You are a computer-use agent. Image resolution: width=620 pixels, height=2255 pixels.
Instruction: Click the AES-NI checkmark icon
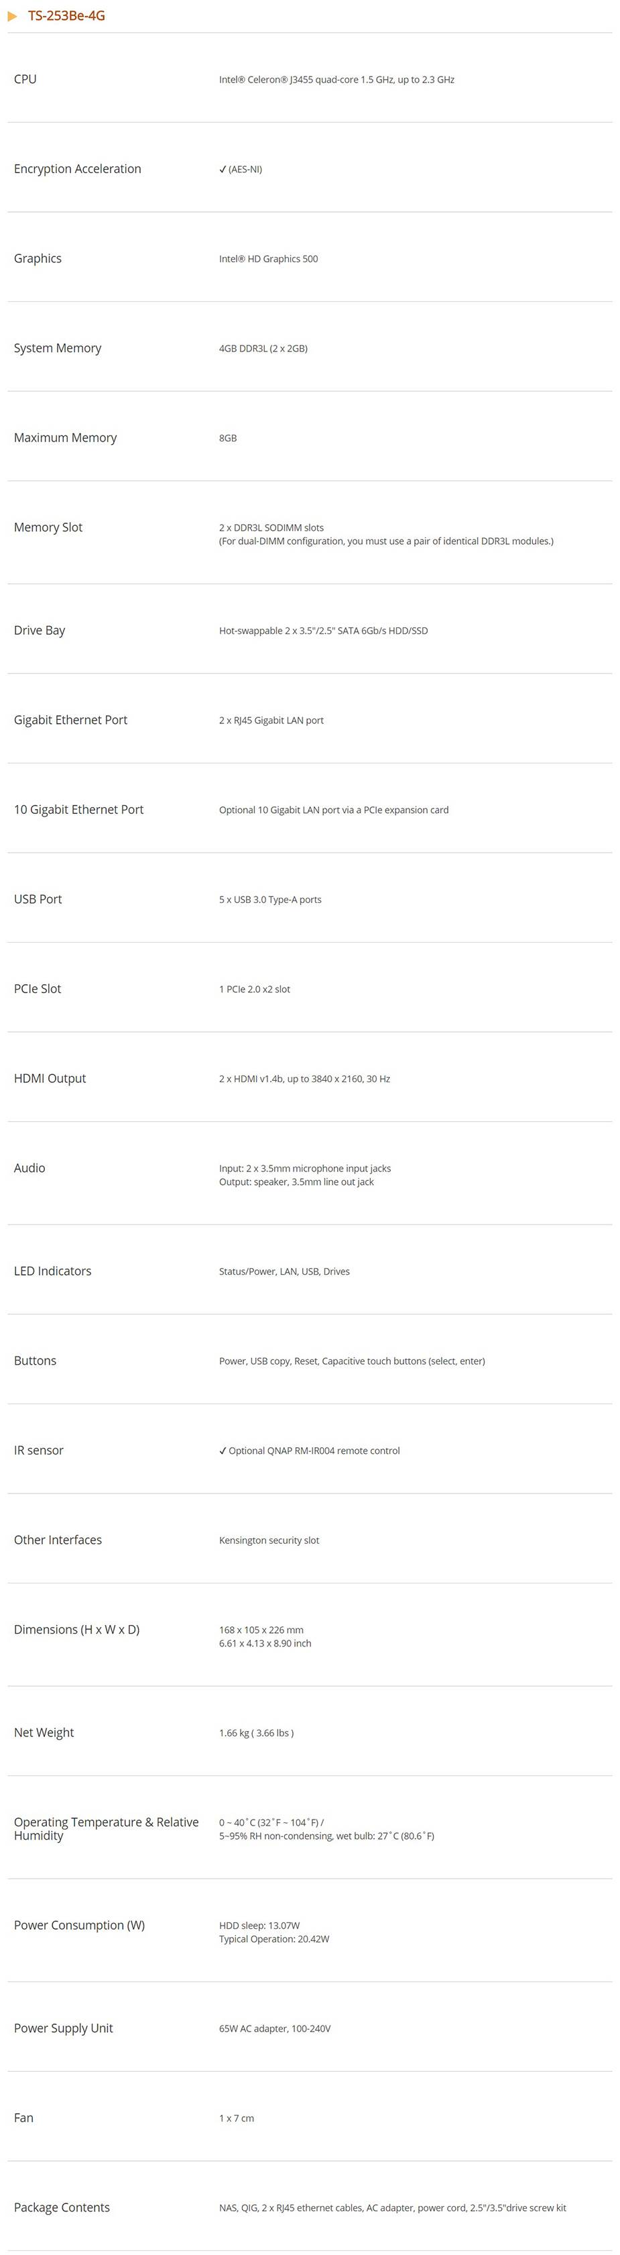click(223, 170)
